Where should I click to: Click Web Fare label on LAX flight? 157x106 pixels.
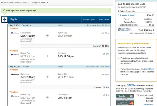point(14,28)
